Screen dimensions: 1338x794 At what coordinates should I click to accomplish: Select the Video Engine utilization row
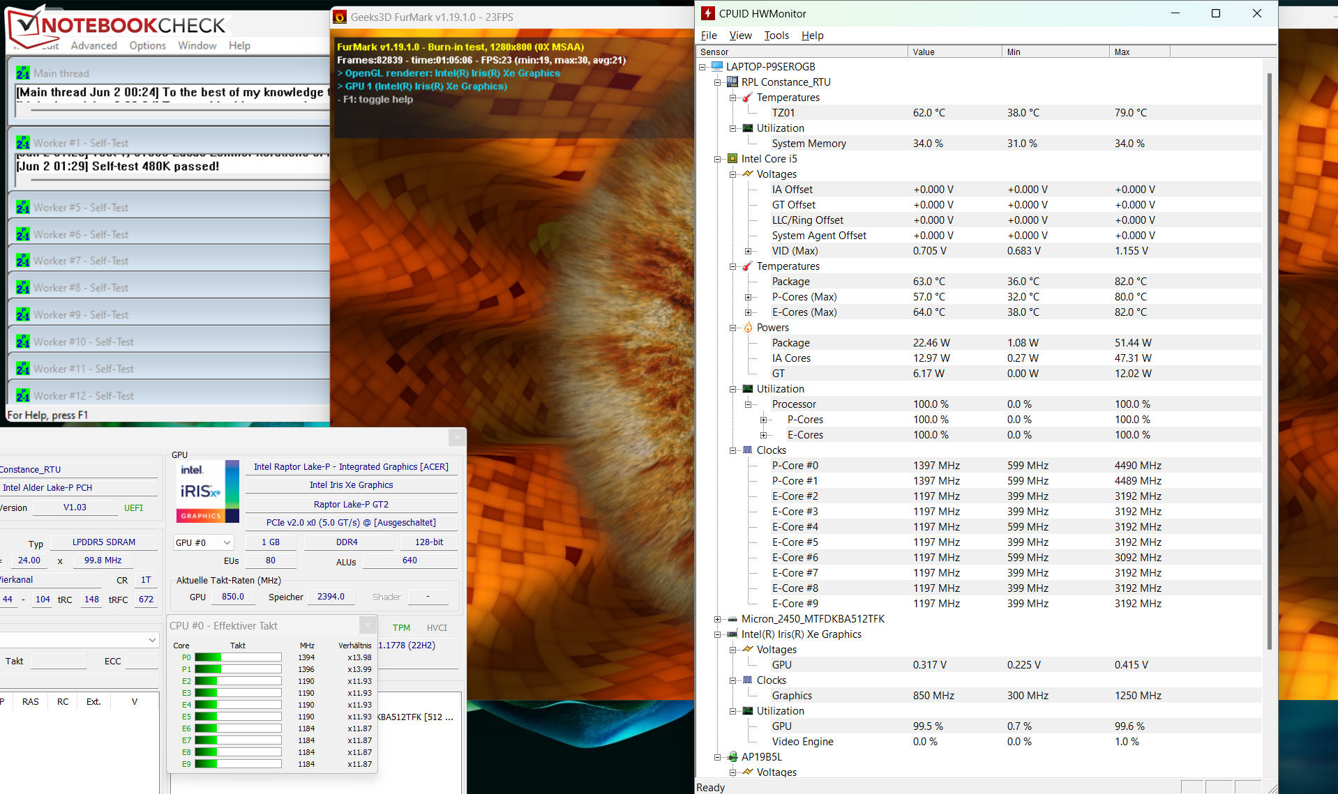pyautogui.click(x=979, y=742)
